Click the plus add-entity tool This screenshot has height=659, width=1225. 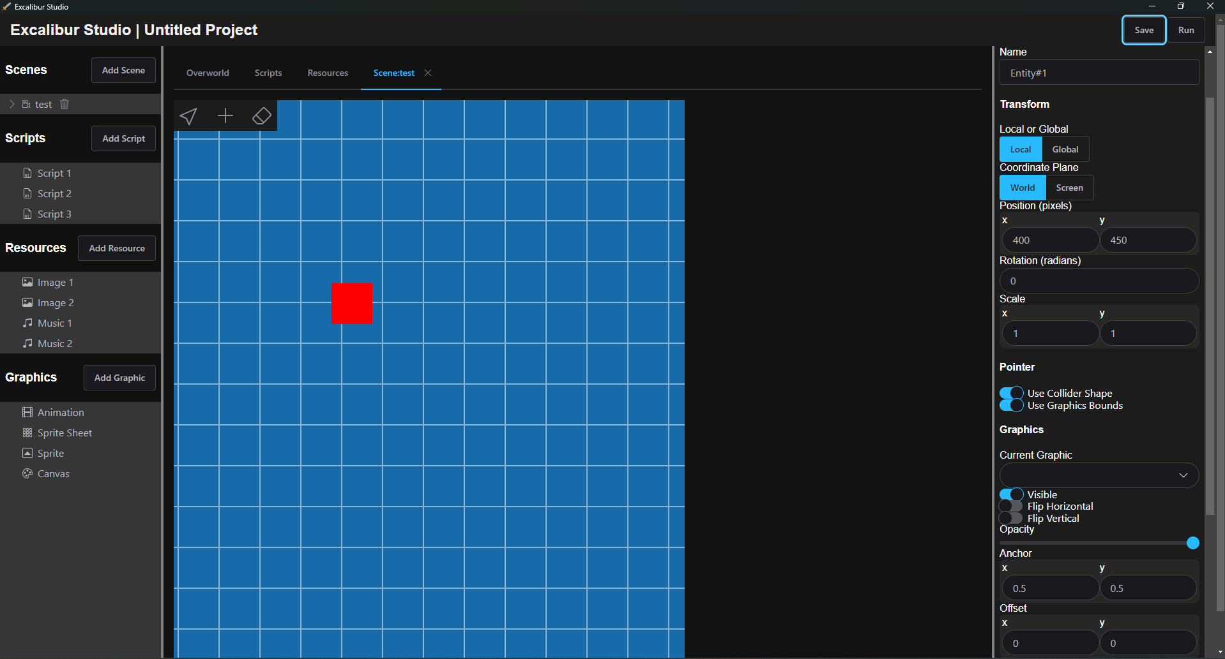pos(225,116)
